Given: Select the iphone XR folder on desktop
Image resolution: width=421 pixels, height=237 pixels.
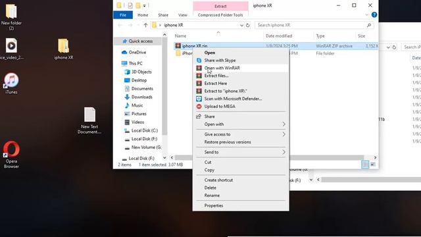Looking at the screenshot, I should coord(64,49).
